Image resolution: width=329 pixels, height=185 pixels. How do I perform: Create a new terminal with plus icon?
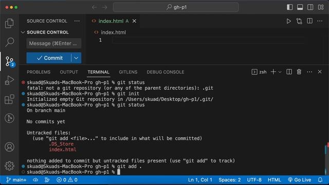pyautogui.click(x=273, y=72)
